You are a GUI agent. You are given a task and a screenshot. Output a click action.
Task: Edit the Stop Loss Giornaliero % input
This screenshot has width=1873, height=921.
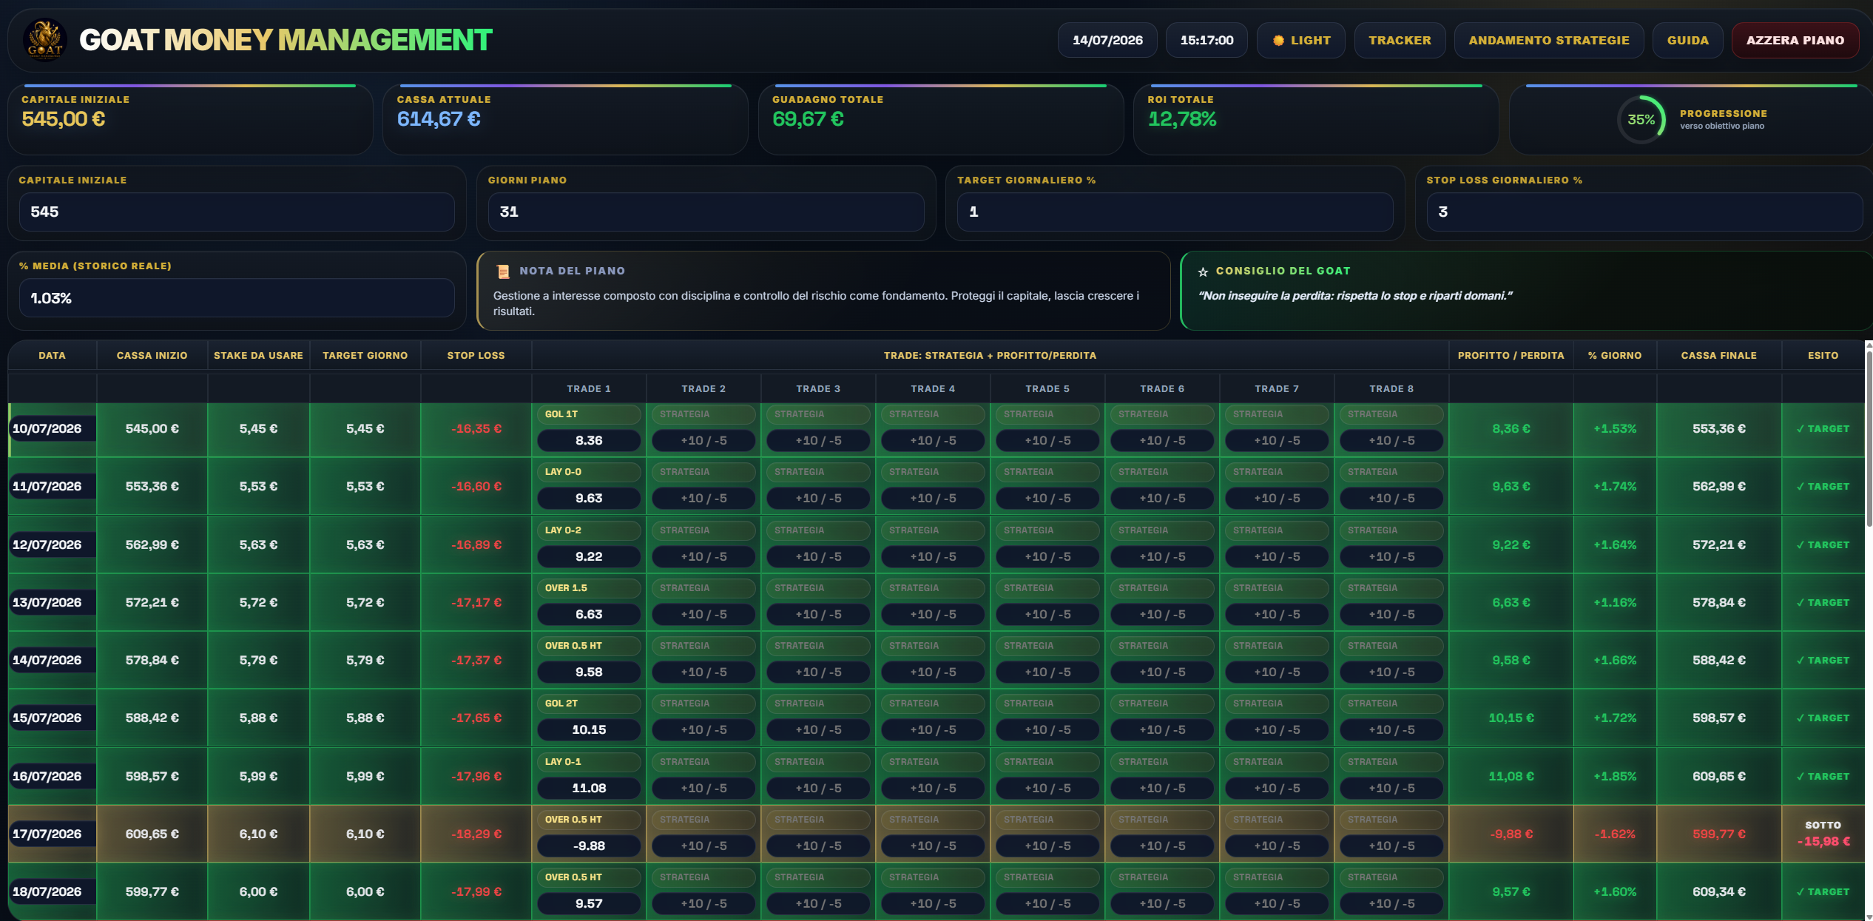coord(1644,212)
